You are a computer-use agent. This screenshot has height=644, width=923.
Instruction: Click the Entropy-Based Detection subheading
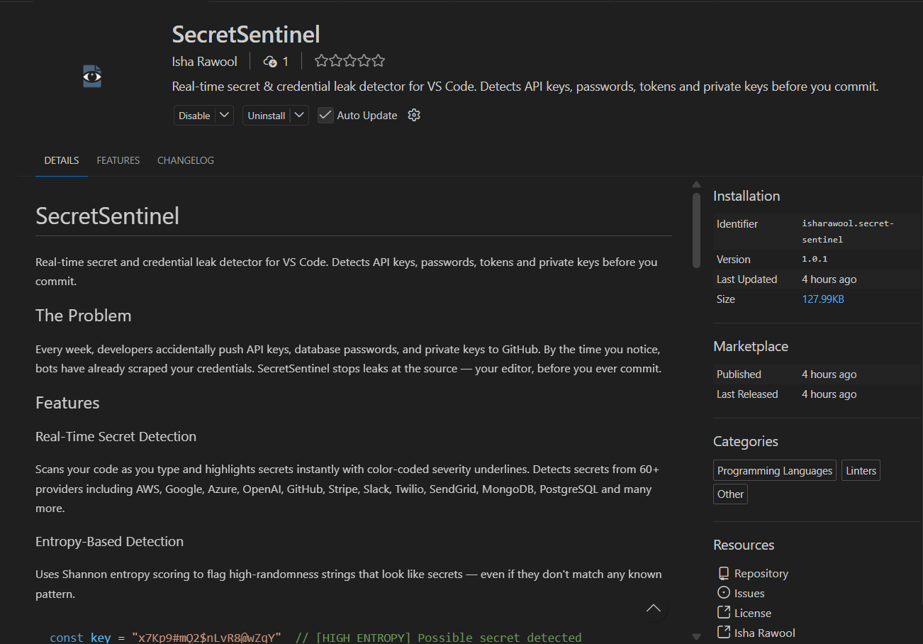tap(110, 542)
